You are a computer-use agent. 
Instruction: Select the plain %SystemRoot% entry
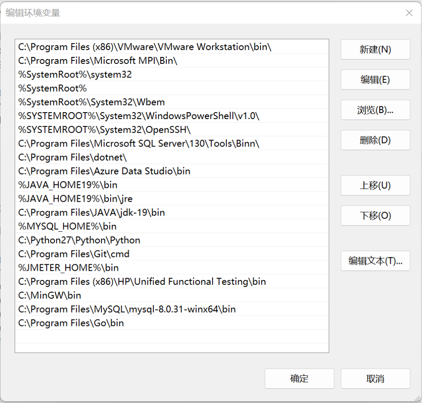tap(172, 88)
